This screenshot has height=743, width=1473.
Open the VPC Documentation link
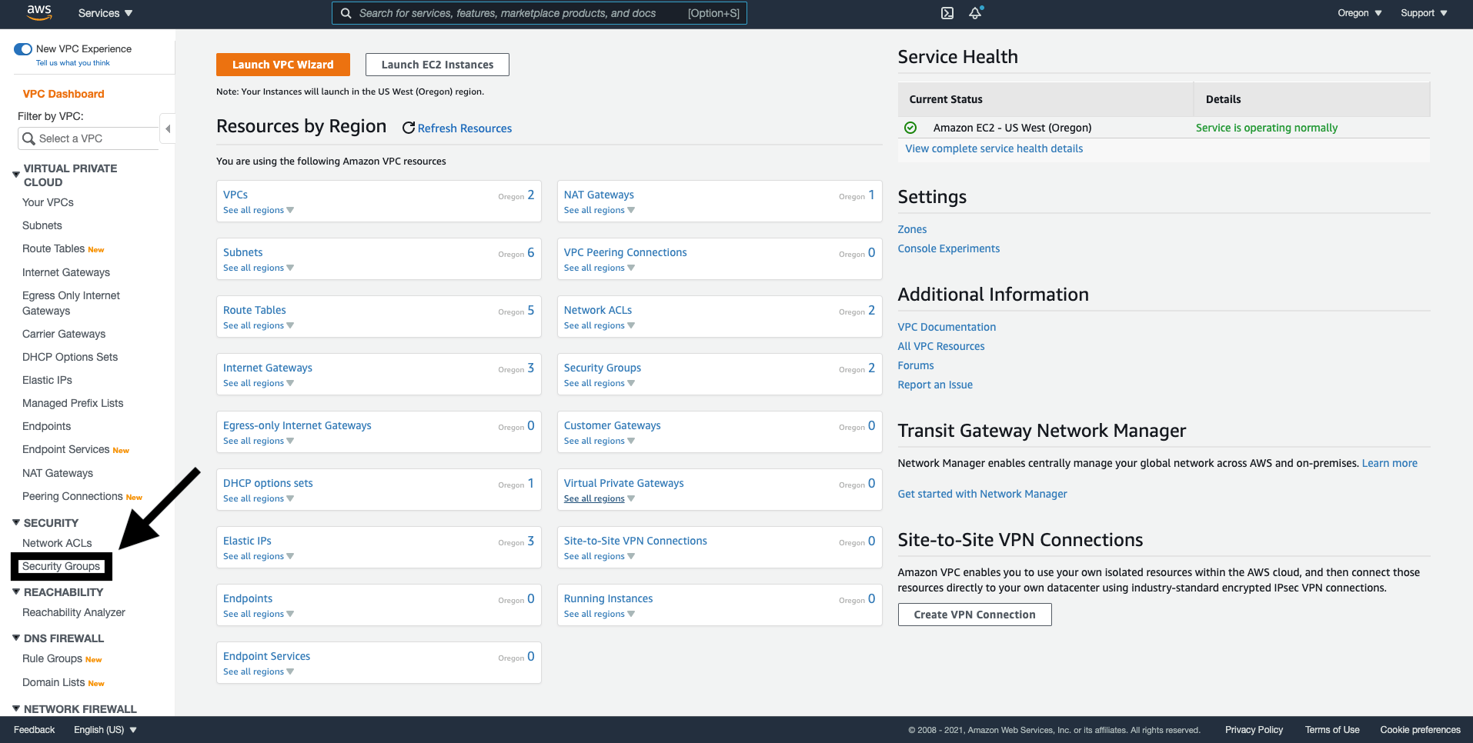[947, 327]
